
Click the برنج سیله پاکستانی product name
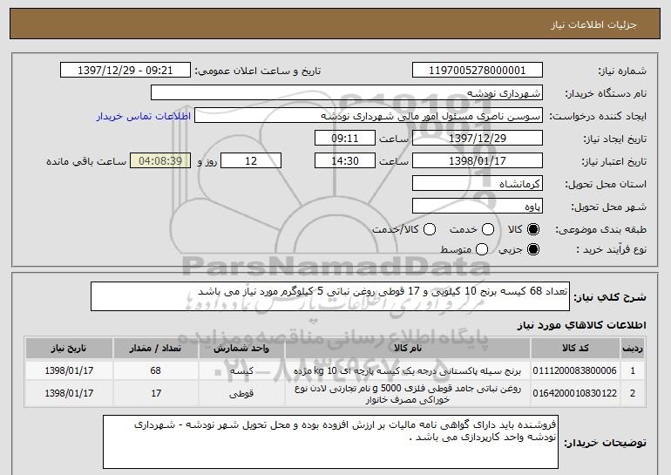[x=408, y=370]
